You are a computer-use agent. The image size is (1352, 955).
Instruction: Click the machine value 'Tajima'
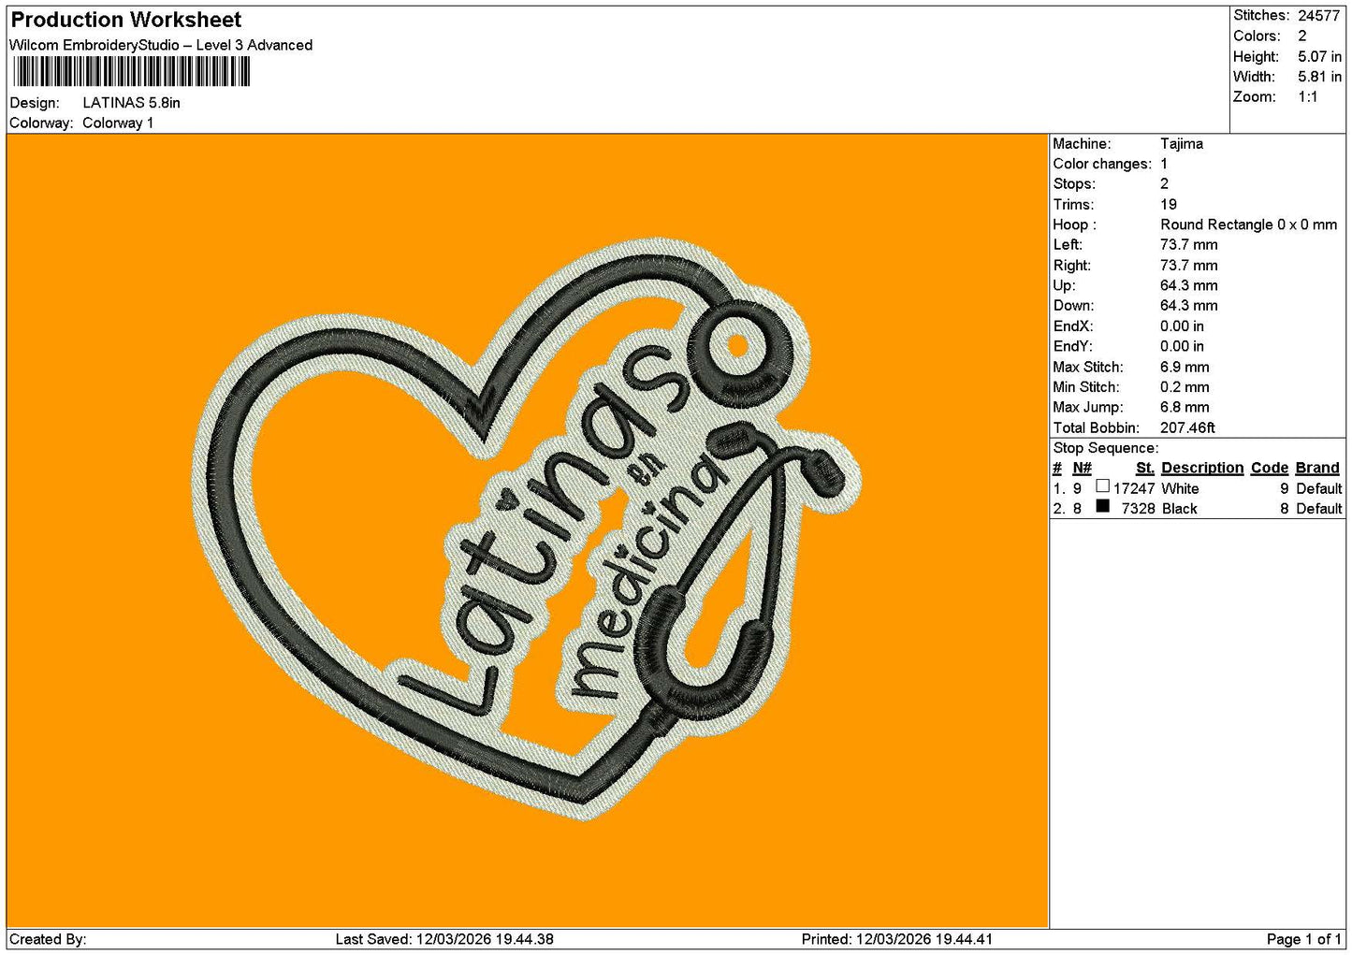1182,144
